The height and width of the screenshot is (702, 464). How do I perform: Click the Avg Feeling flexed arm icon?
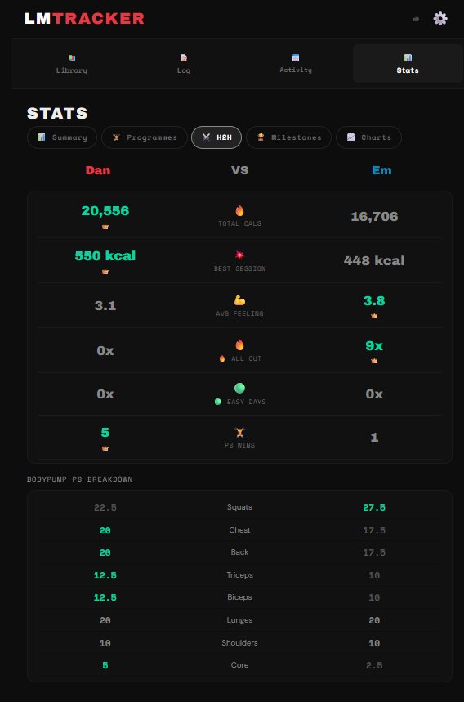coord(239,300)
